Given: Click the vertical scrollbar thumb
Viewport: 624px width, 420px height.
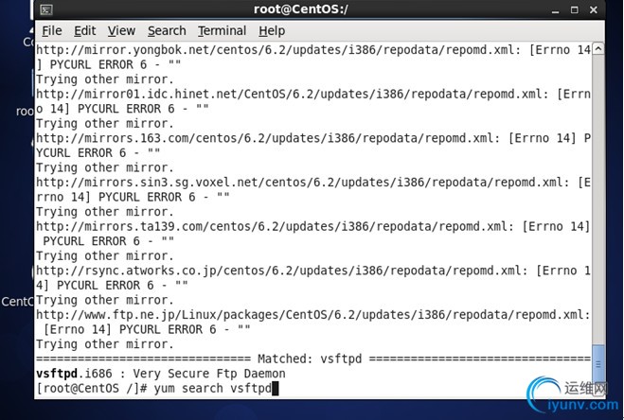Looking at the screenshot, I should pos(598,364).
